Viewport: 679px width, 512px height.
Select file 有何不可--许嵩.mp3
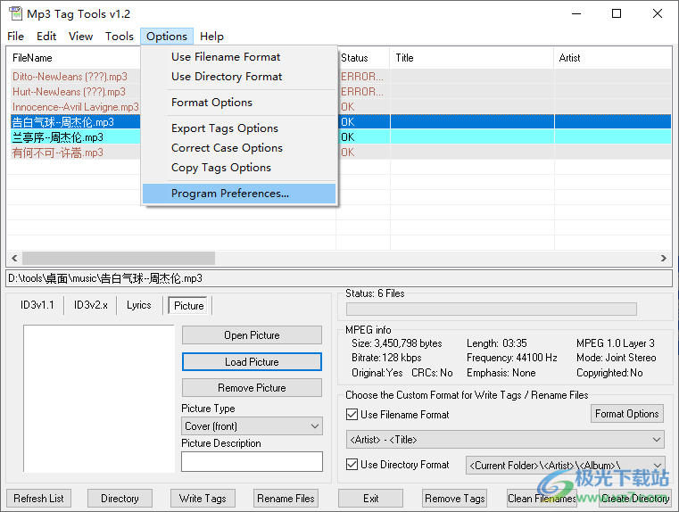[58, 153]
